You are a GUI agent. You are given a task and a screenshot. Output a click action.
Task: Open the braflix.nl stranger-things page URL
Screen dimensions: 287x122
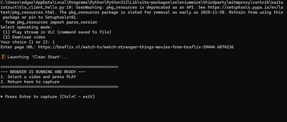(x=136, y=47)
